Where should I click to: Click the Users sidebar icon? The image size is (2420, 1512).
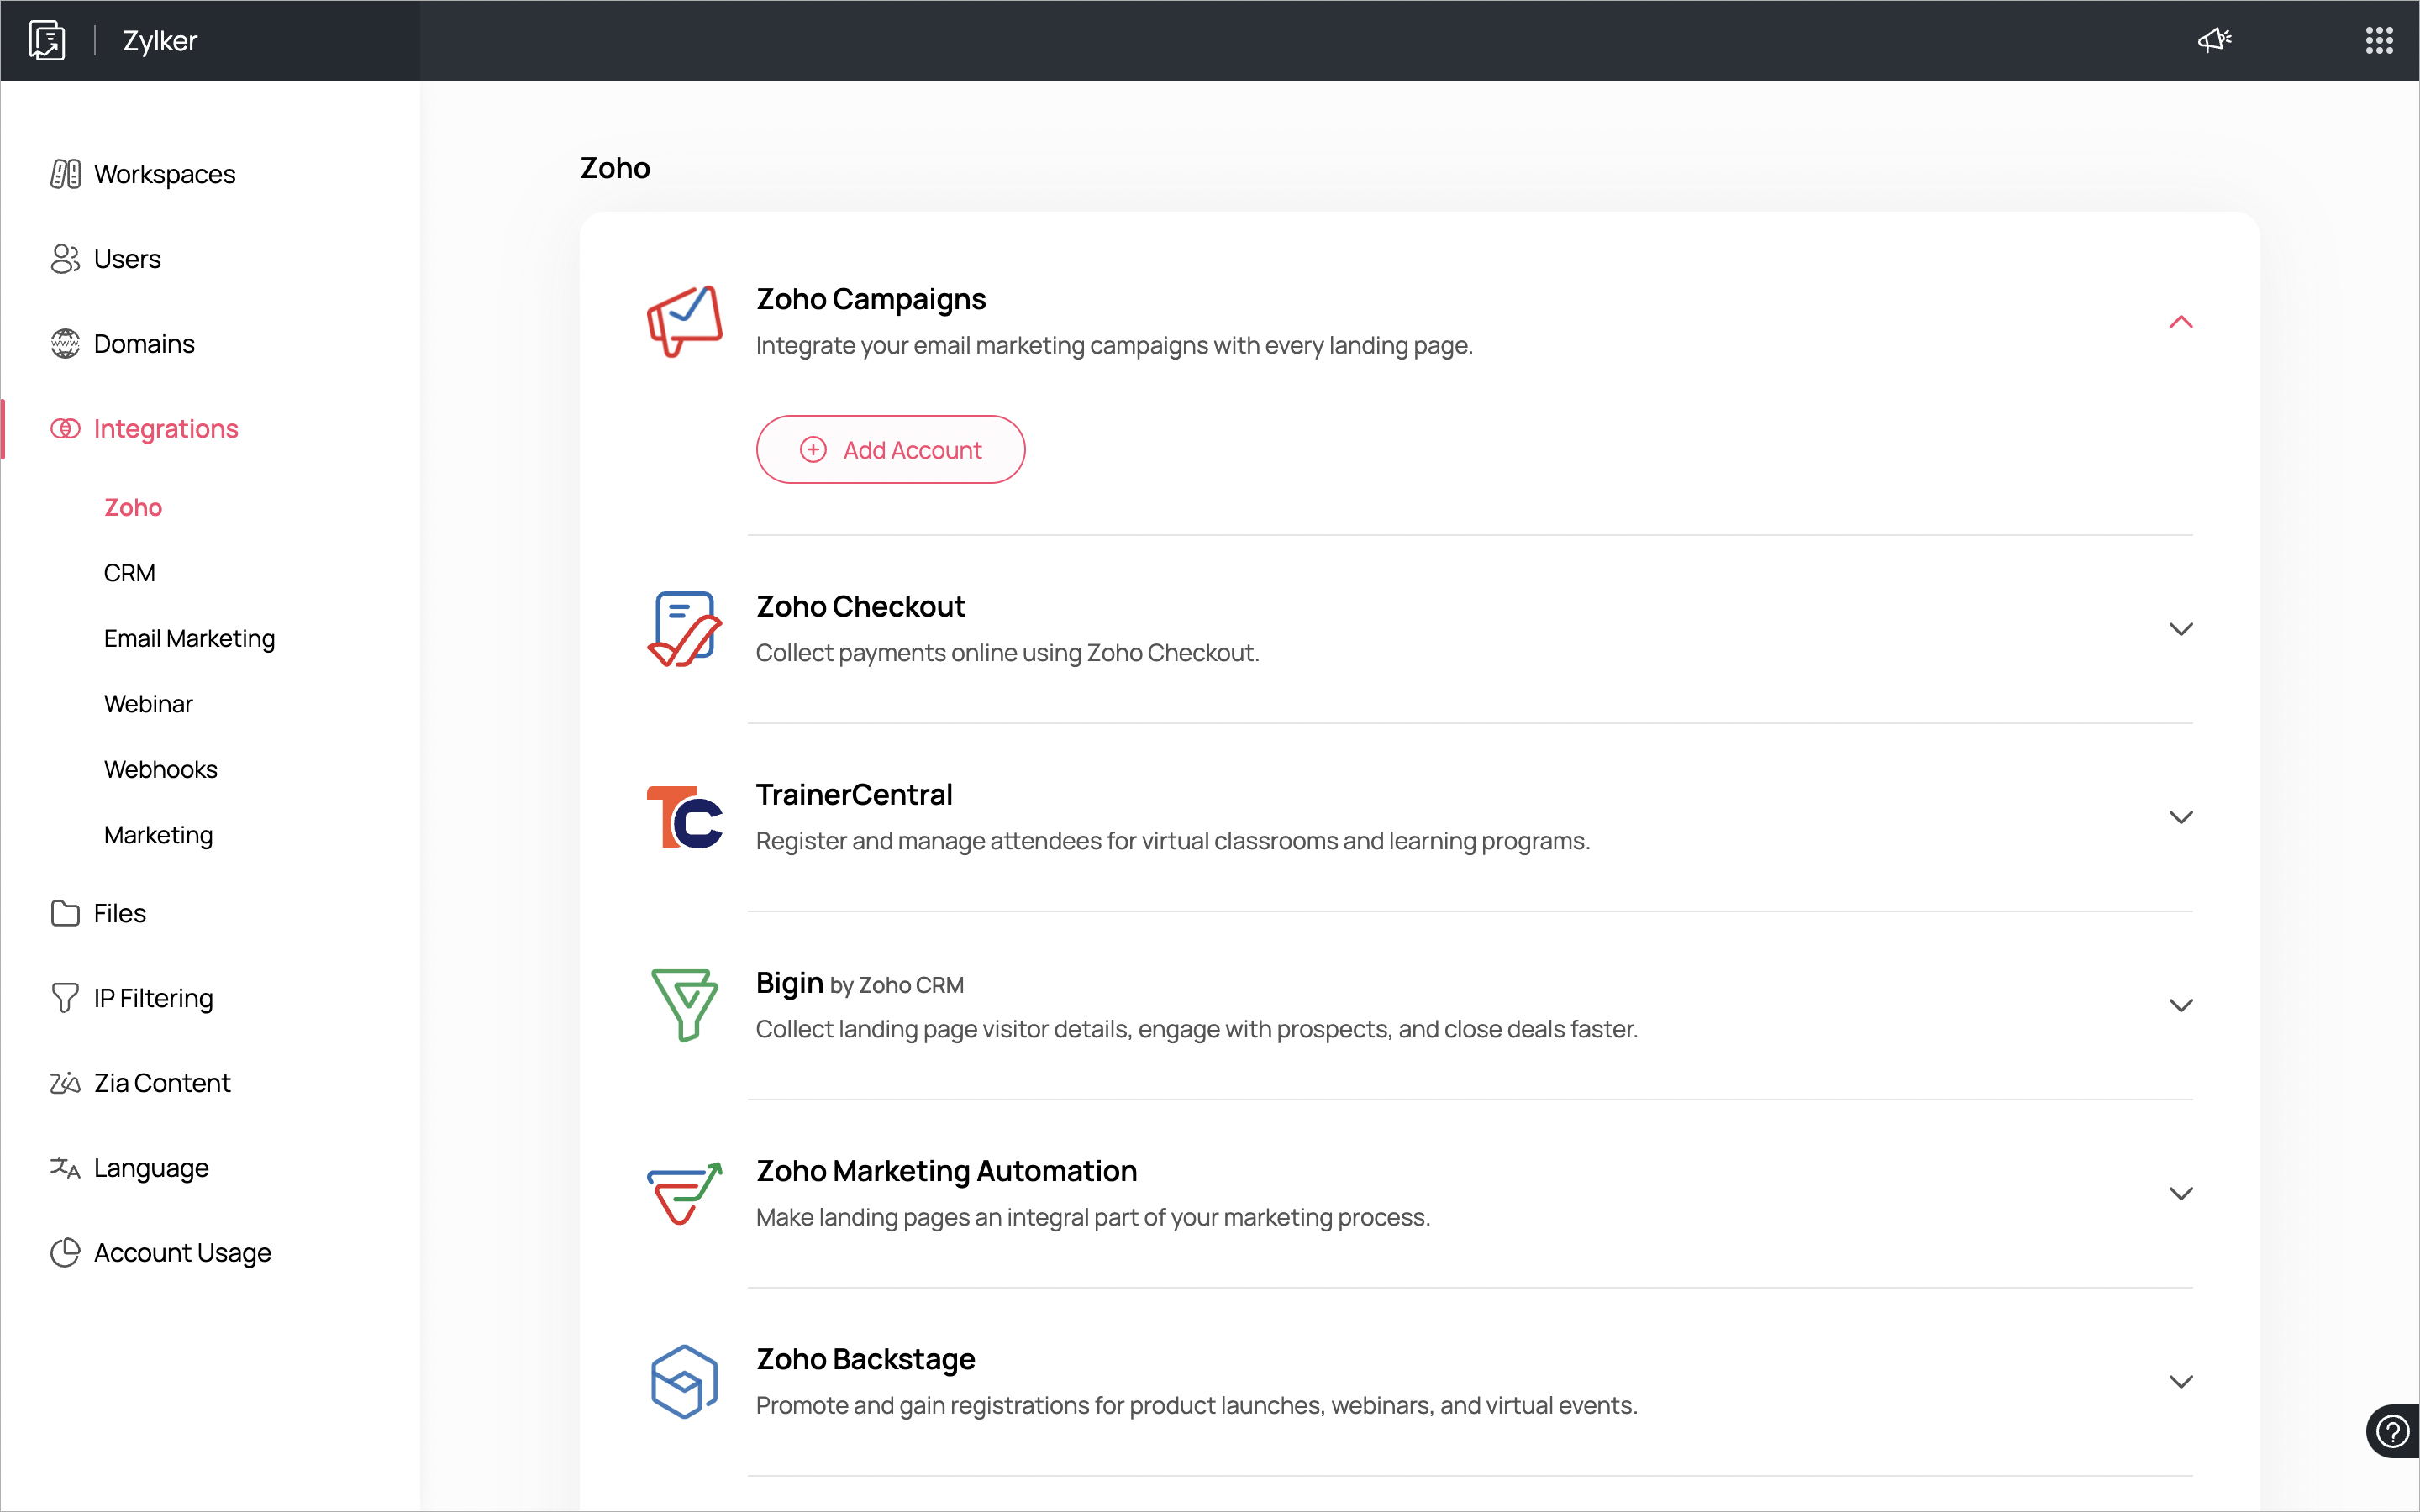coord(65,259)
